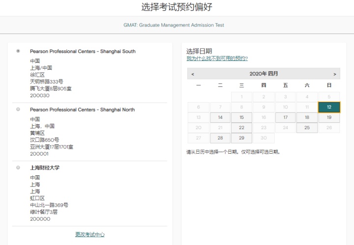Select Pearson Shanghai North test center
354x245 pixels.
click(18, 109)
